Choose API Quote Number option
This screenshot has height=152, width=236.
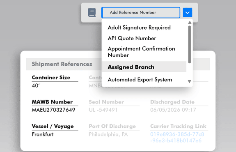(132, 38)
